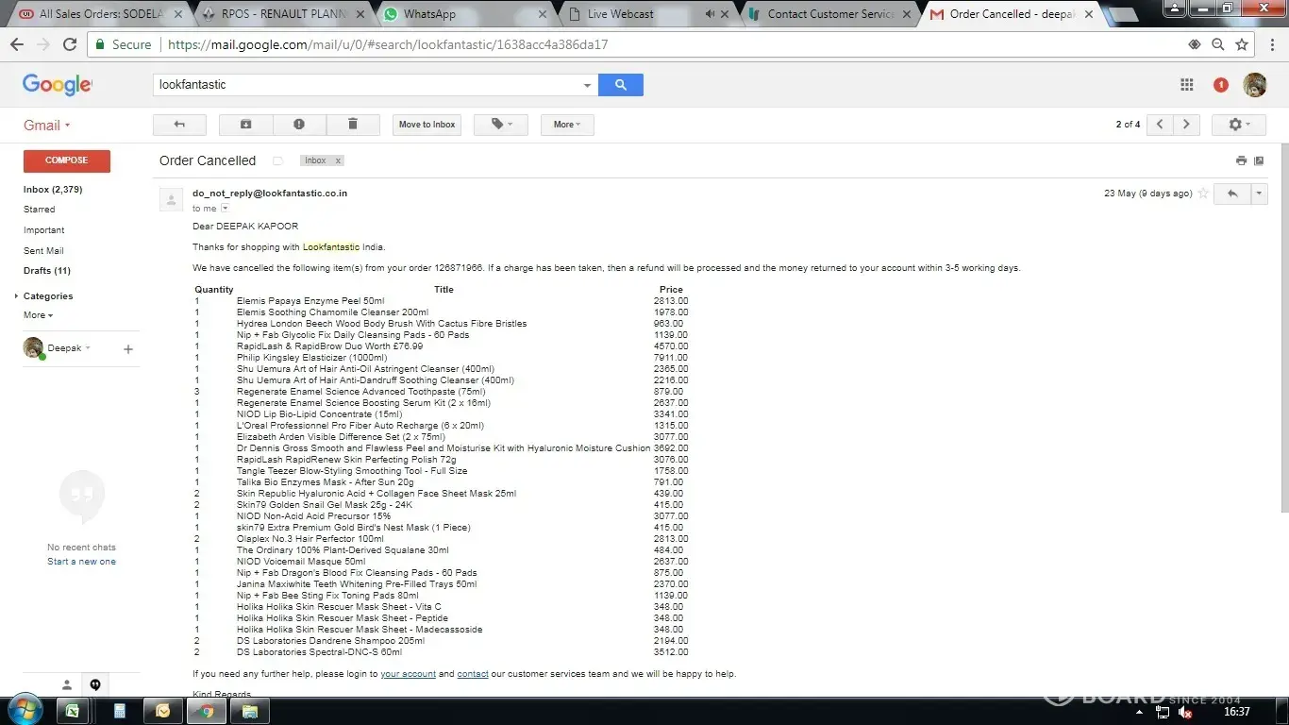Go back to search results arrow button
Viewport: 1289px width, 725px height.
coord(179,125)
